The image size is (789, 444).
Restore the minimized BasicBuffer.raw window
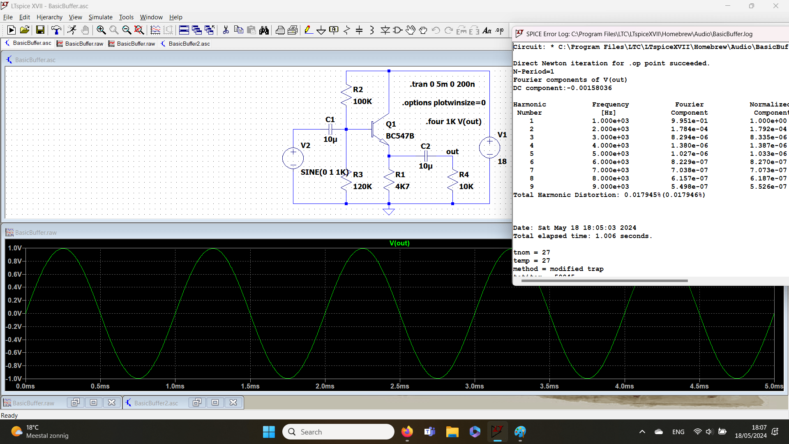[75, 402]
